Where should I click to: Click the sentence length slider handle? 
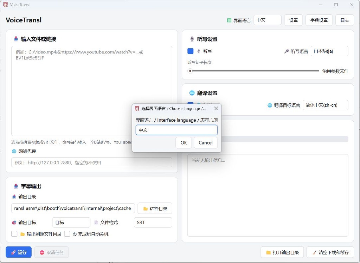click(190, 71)
